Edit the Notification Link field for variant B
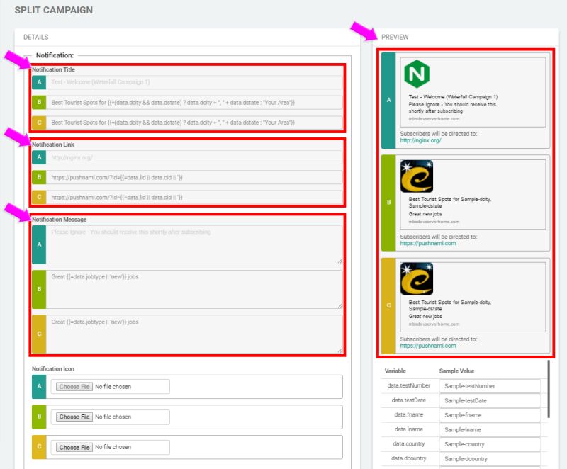The image size is (567, 469). [x=191, y=177]
